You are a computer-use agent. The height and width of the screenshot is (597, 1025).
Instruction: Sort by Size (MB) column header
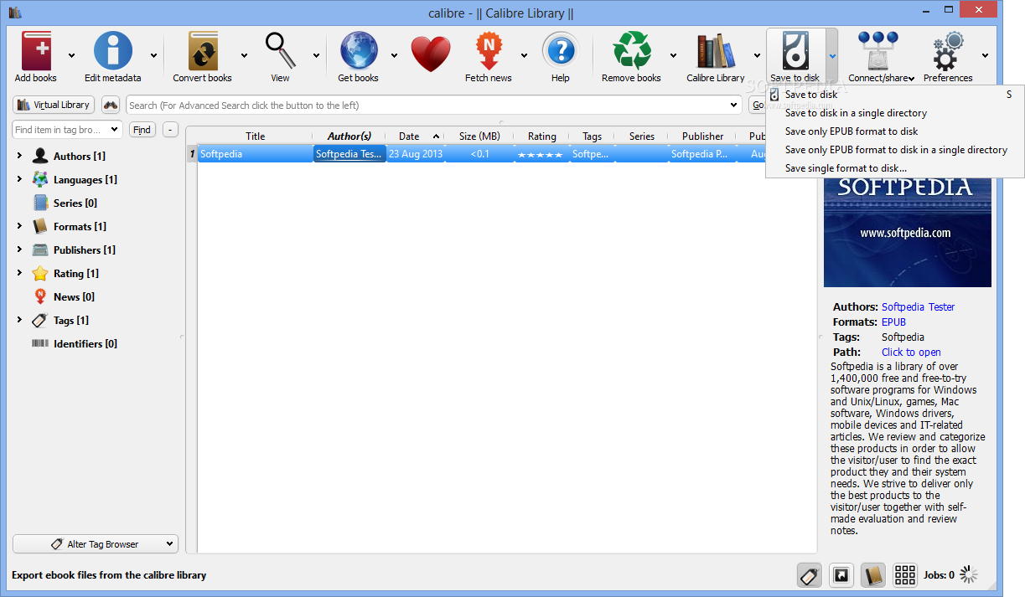click(x=479, y=136)
